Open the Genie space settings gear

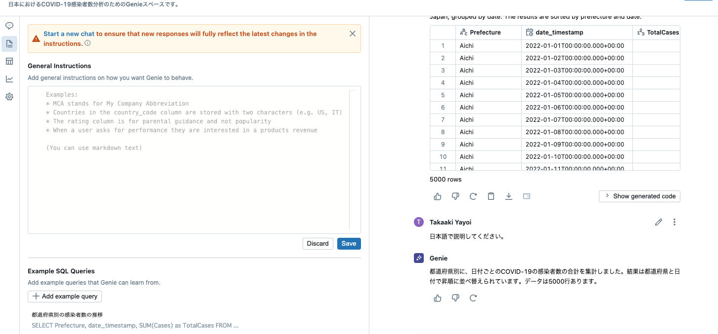point(9,97)
